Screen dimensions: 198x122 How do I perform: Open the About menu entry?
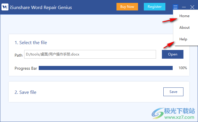tap(184, 28)
